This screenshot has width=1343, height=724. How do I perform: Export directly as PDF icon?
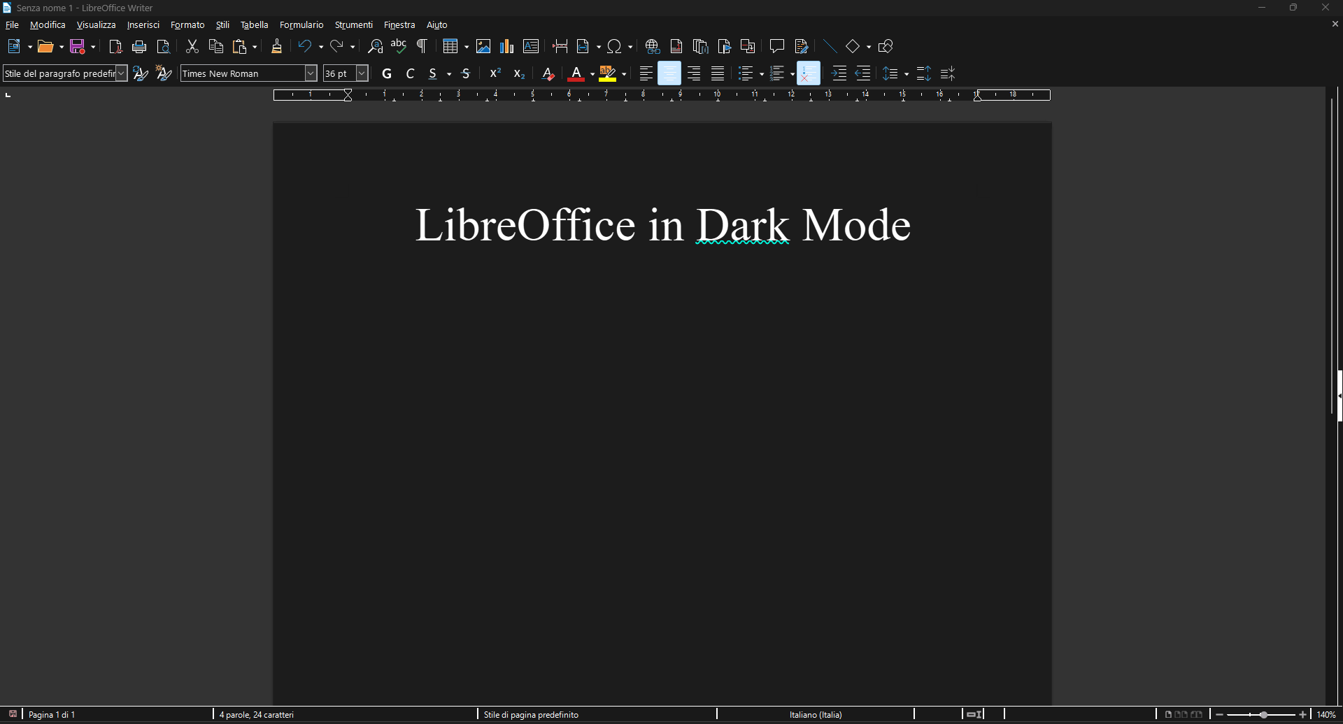115,47
